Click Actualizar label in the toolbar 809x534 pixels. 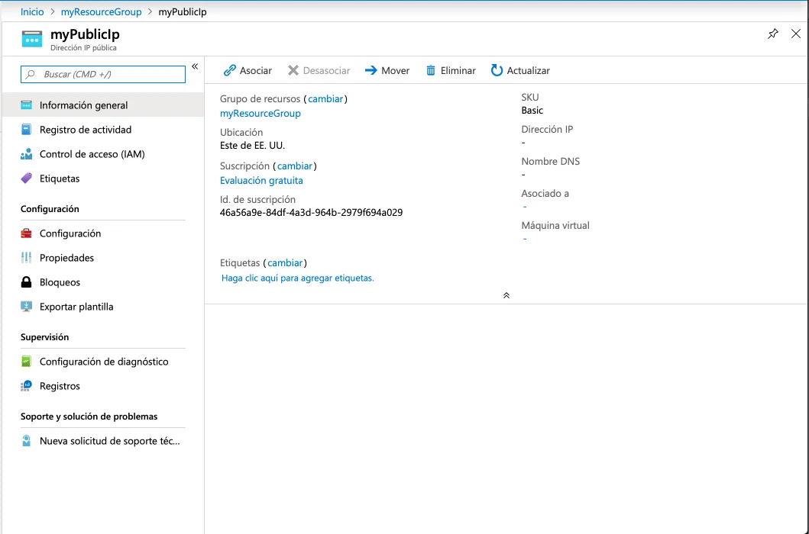tap(529, 71)
